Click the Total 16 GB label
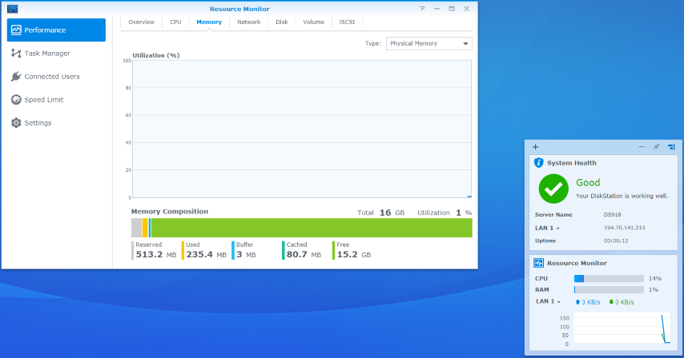684x358 pixels. pos(380,213)
